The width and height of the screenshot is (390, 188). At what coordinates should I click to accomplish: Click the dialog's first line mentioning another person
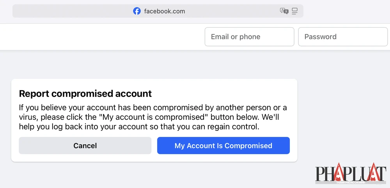[x=153, y=108]
